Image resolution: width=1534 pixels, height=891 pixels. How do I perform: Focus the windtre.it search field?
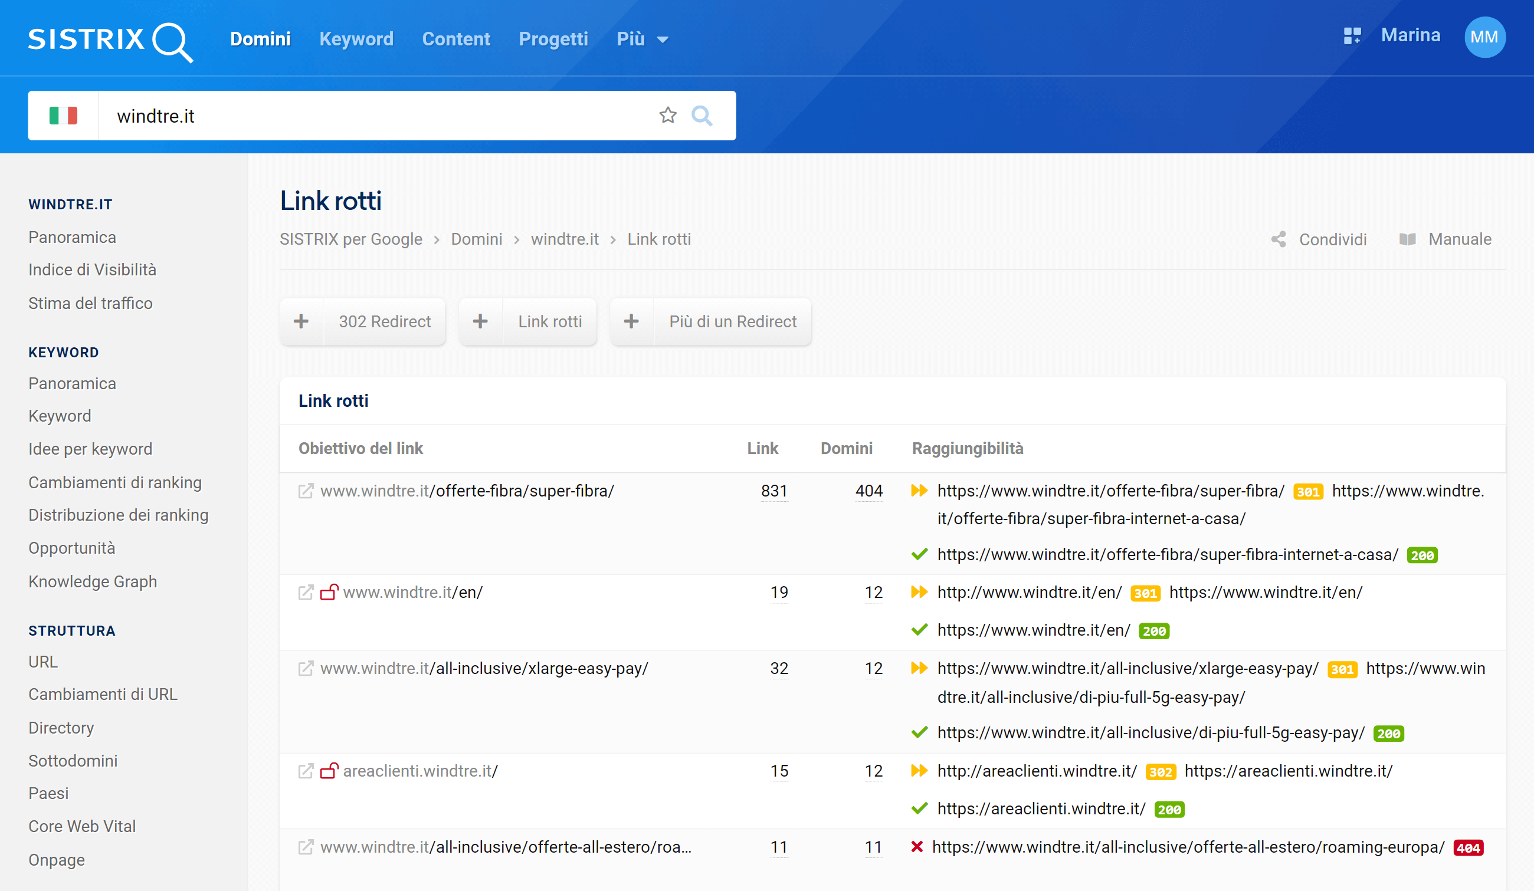378,116
